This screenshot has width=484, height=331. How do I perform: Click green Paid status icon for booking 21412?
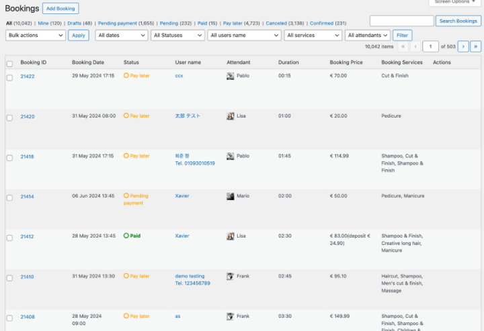pos(126,236)
